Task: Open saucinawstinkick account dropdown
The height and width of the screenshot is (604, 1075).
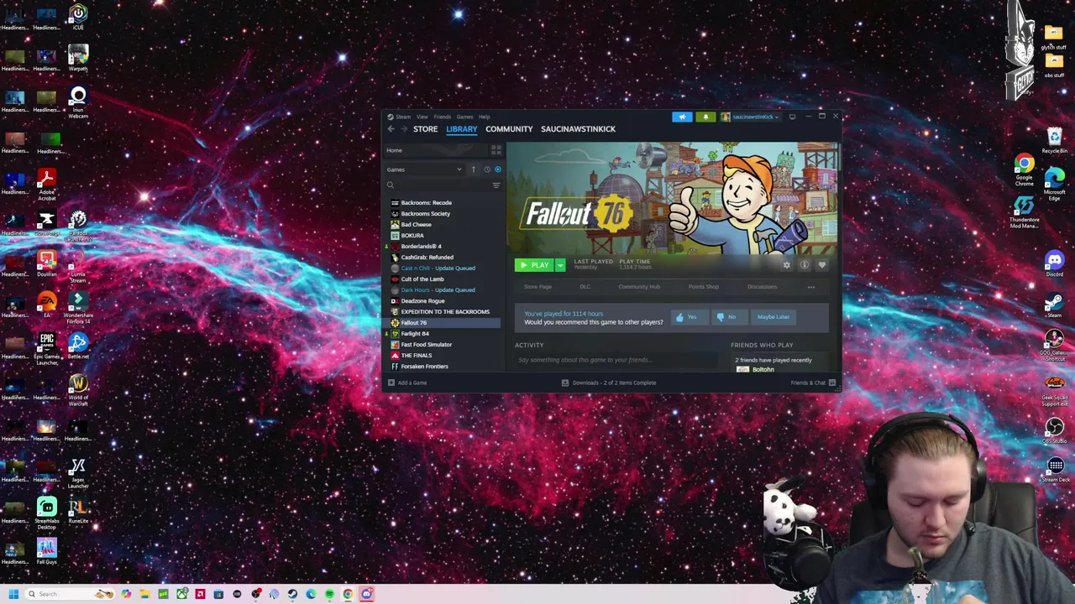Action: tap(752, 117)
